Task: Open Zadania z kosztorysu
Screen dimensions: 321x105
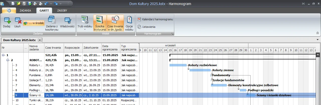Action: 52,20
